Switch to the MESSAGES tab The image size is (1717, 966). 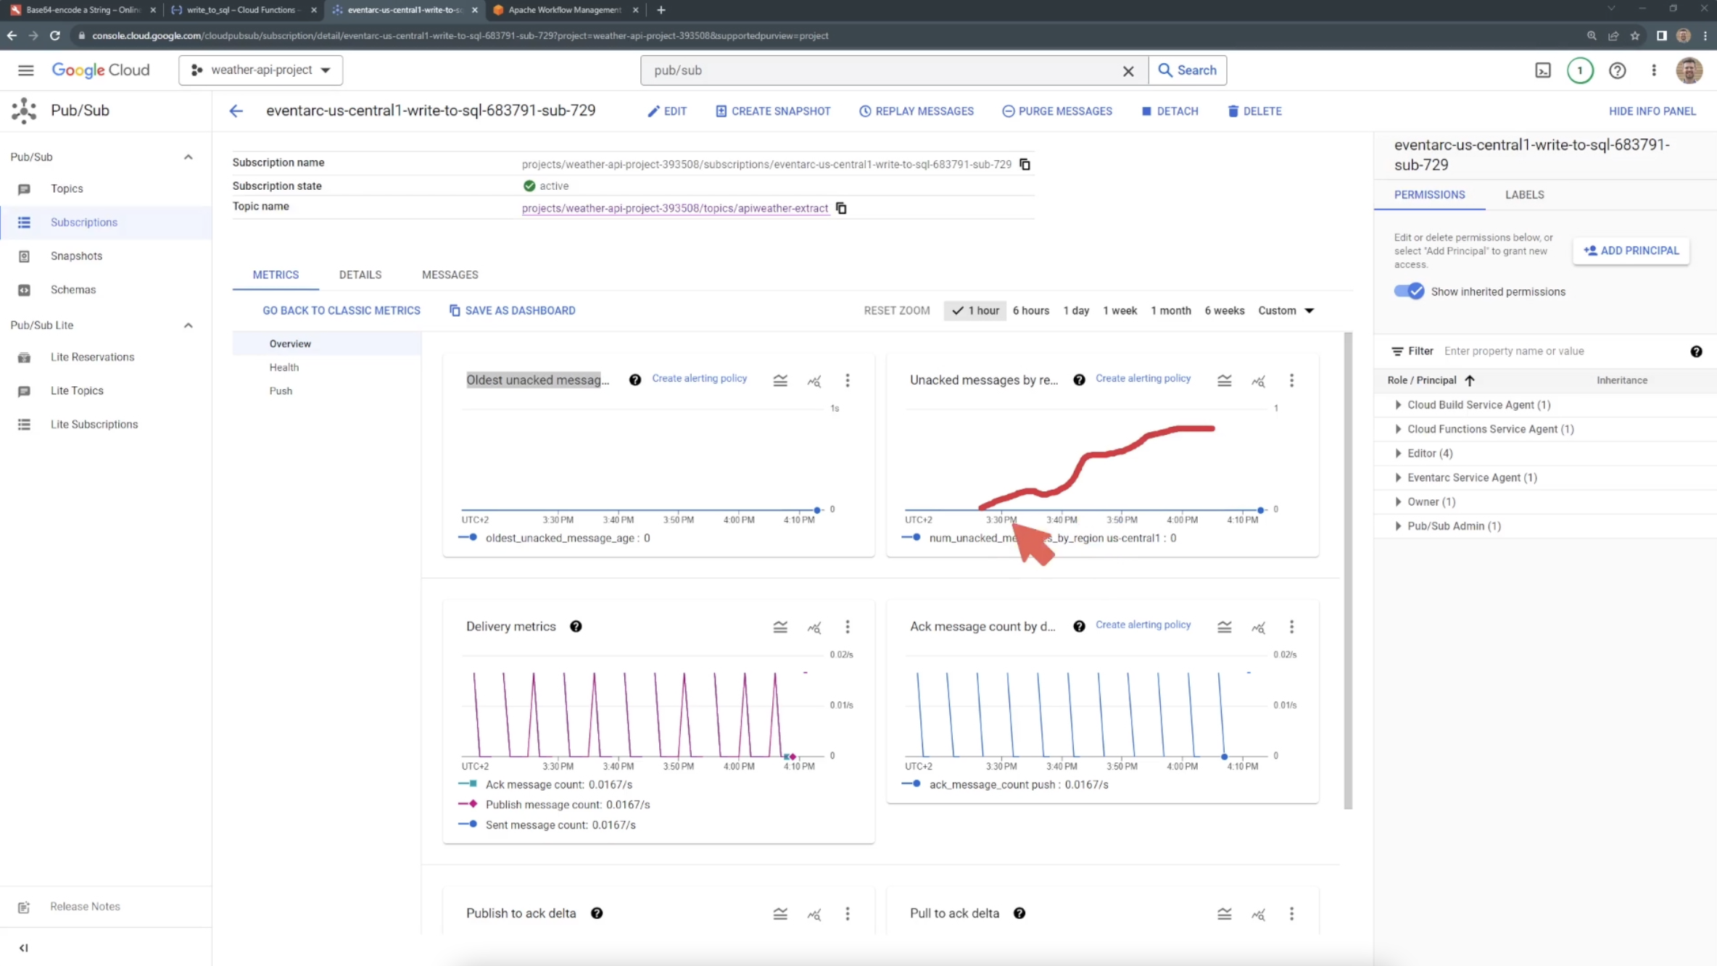pyautogui.click(x=450, y=275)
